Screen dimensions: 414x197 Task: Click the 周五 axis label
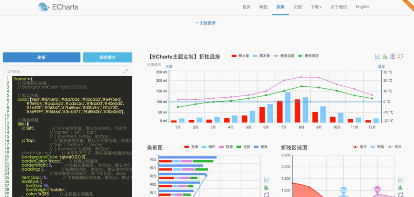click(x=153, y=176)
